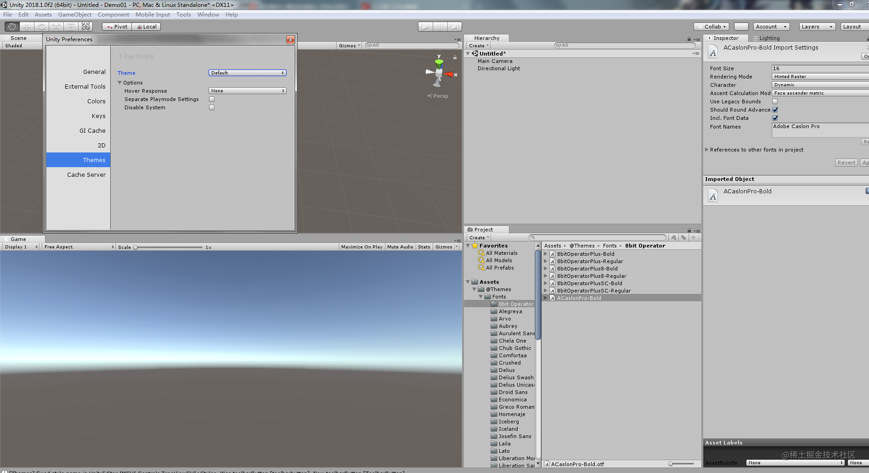Select the Scale tool in the toolbar
This screenshot has width=869, height=473.
pyautogui.click(x=56, y=26)
